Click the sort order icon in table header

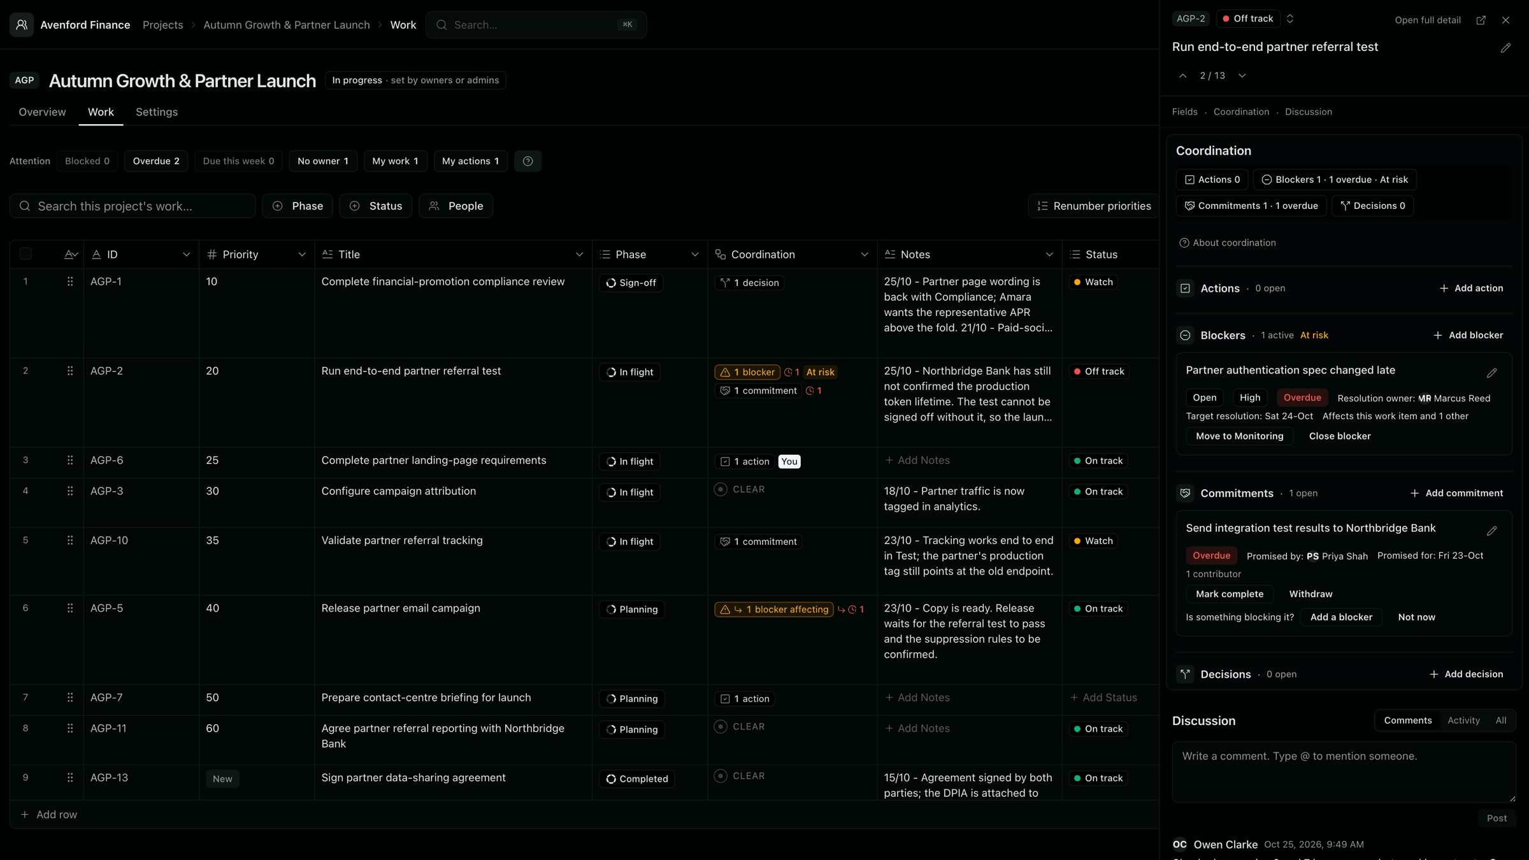point(71,255)
